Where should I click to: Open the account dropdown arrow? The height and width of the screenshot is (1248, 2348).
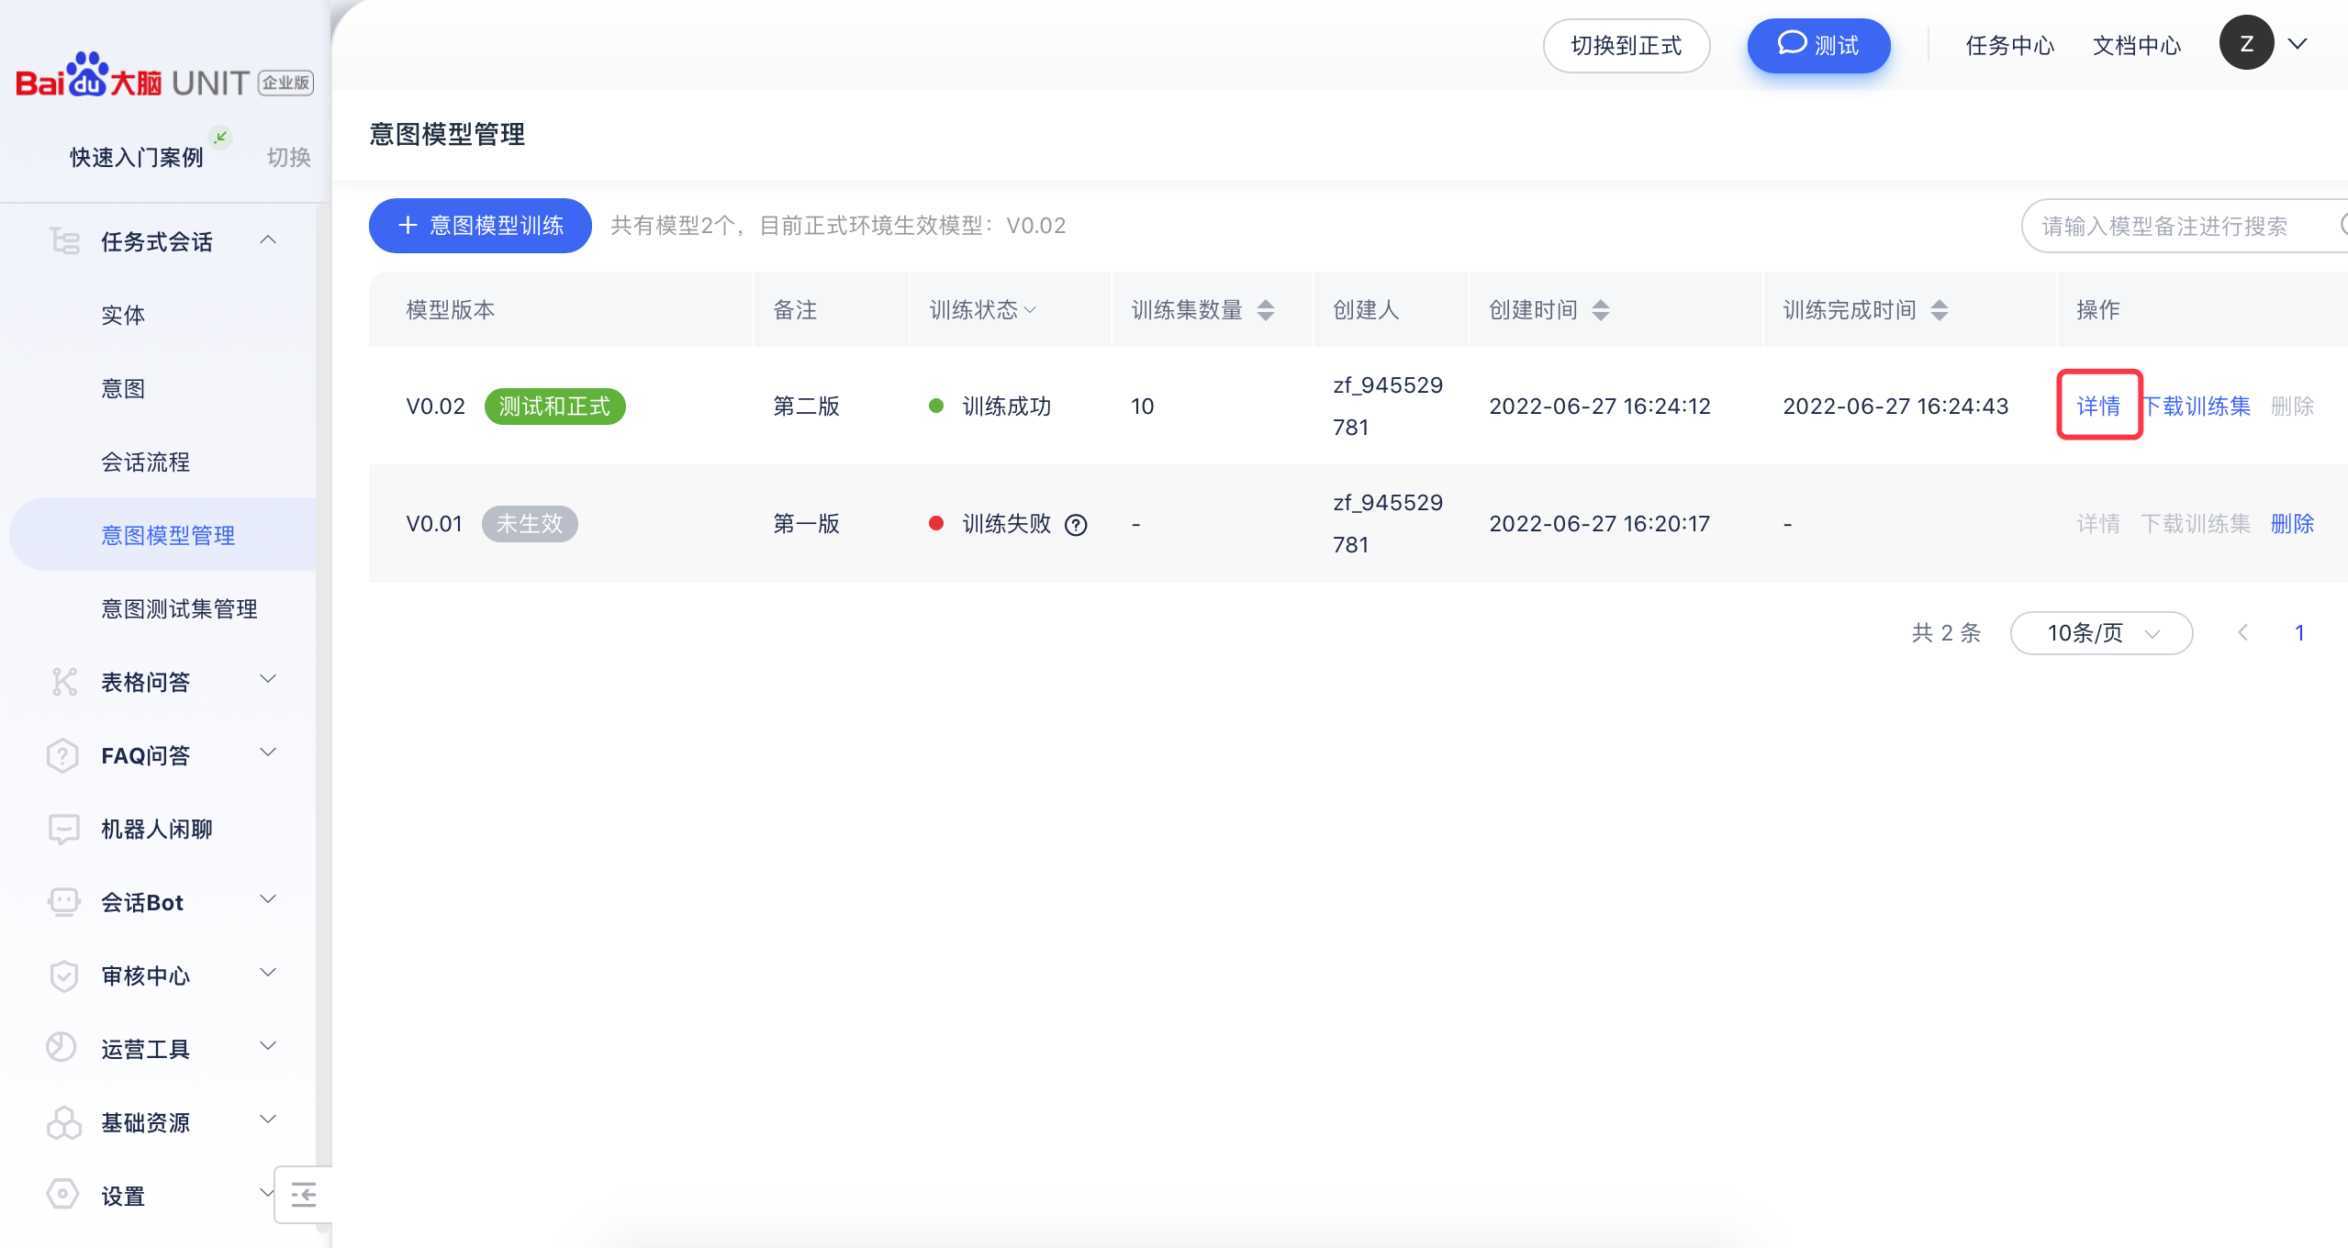coord(2298,44)
